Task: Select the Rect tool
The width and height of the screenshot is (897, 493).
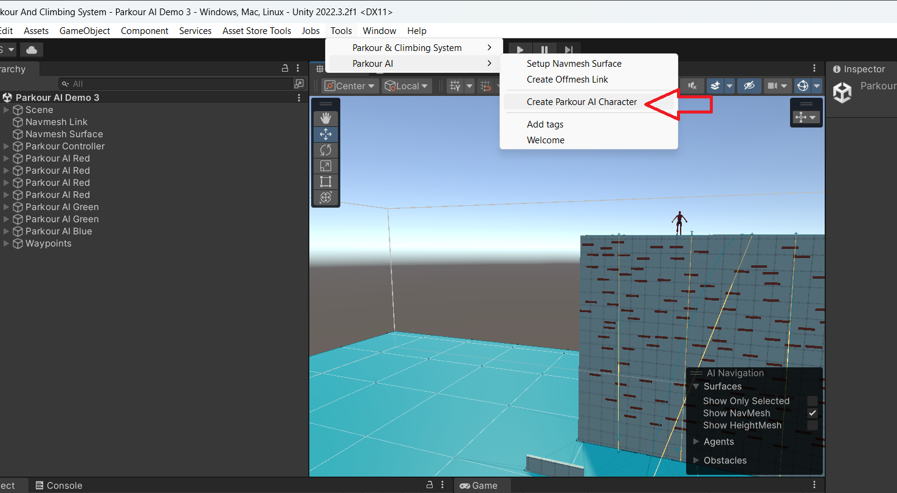Action: 326,182
